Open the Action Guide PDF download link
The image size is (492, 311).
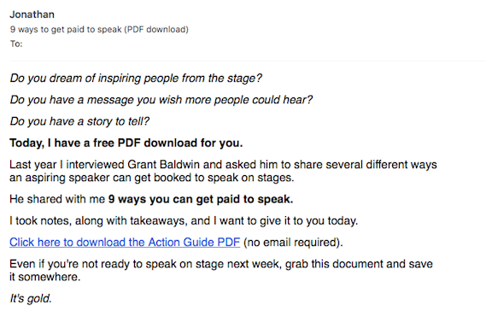(x=125, y=243)
